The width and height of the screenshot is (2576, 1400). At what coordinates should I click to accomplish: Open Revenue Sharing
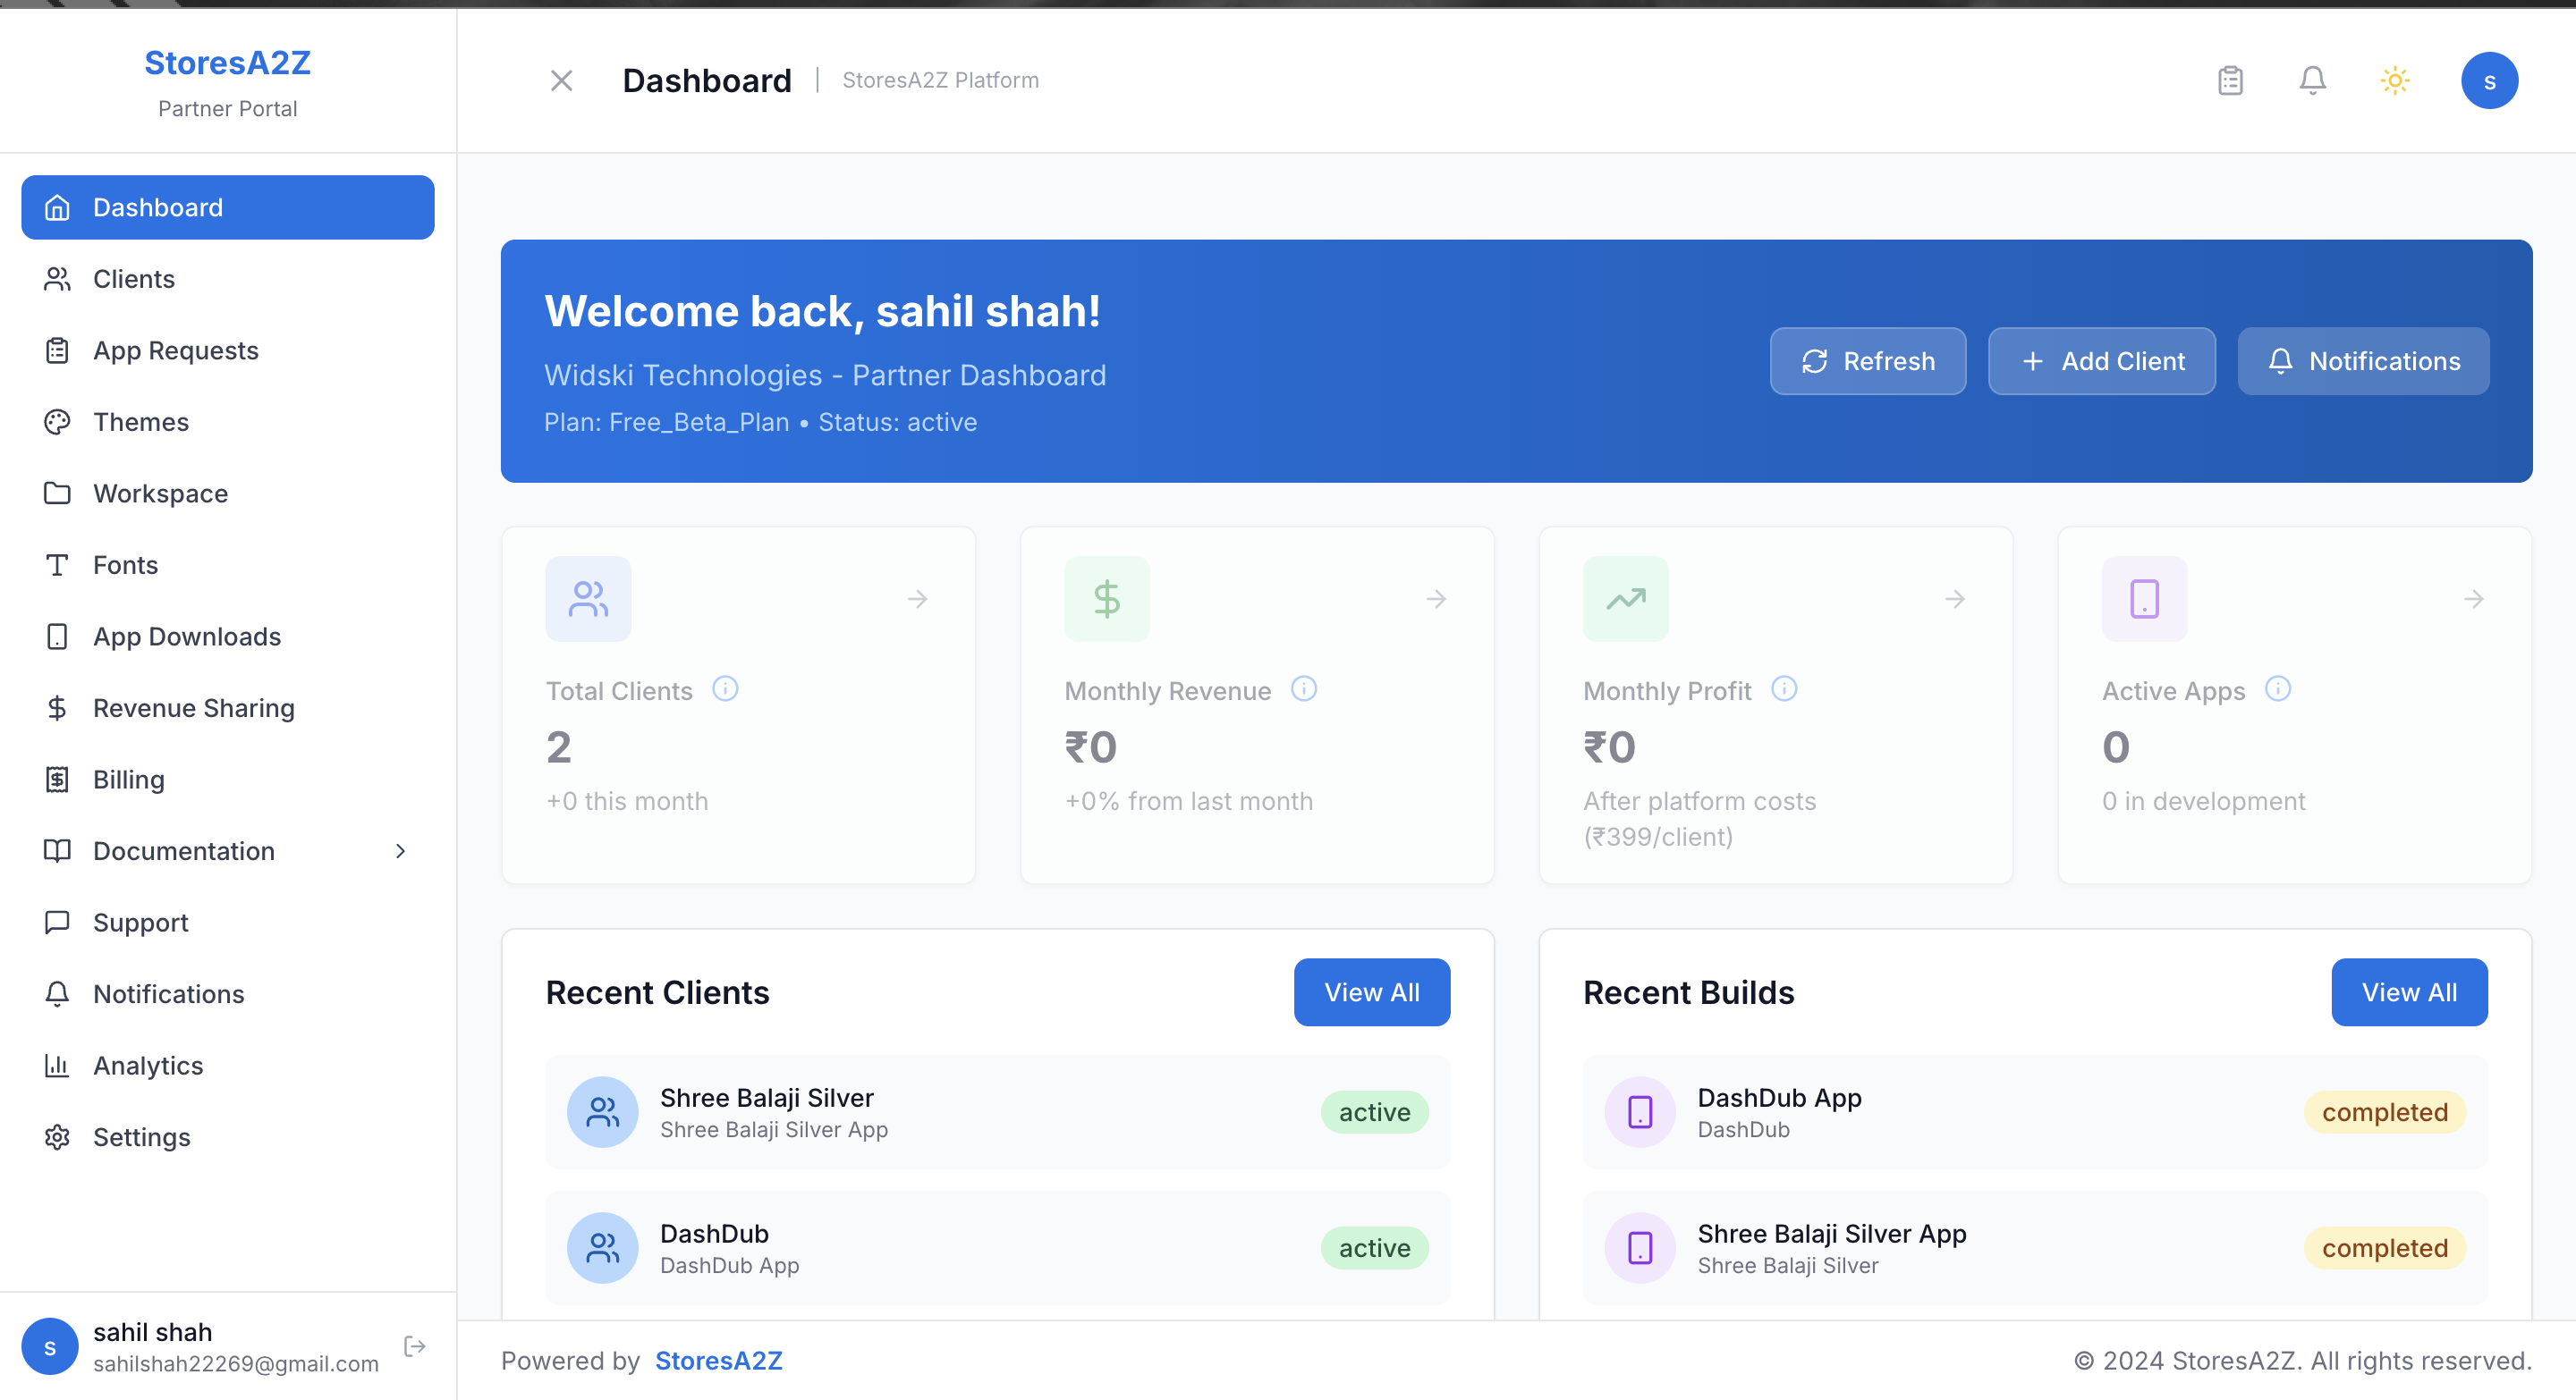pyautogui.click(x=193, y=707)
